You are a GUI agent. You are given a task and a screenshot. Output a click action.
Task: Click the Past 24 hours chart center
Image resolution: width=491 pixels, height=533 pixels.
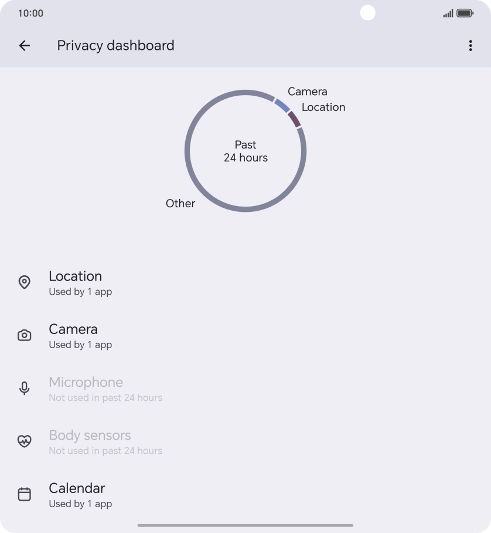pos(245,151)
